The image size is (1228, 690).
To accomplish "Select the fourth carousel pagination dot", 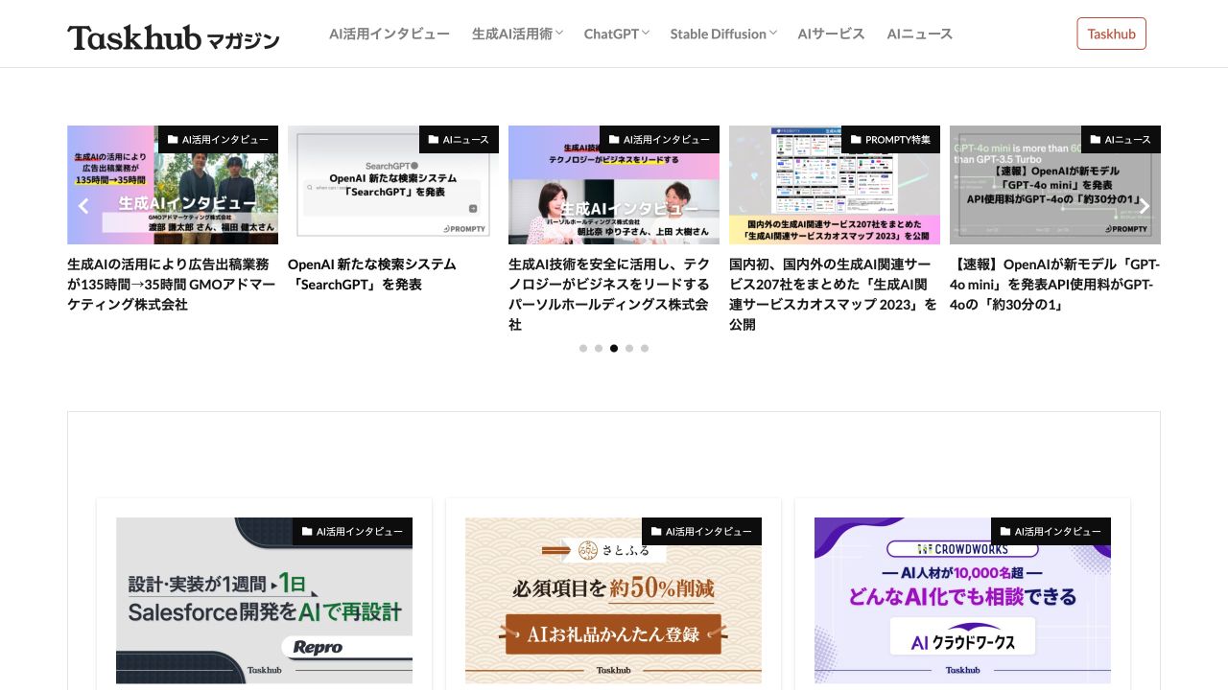I will [x=629, y=348].
